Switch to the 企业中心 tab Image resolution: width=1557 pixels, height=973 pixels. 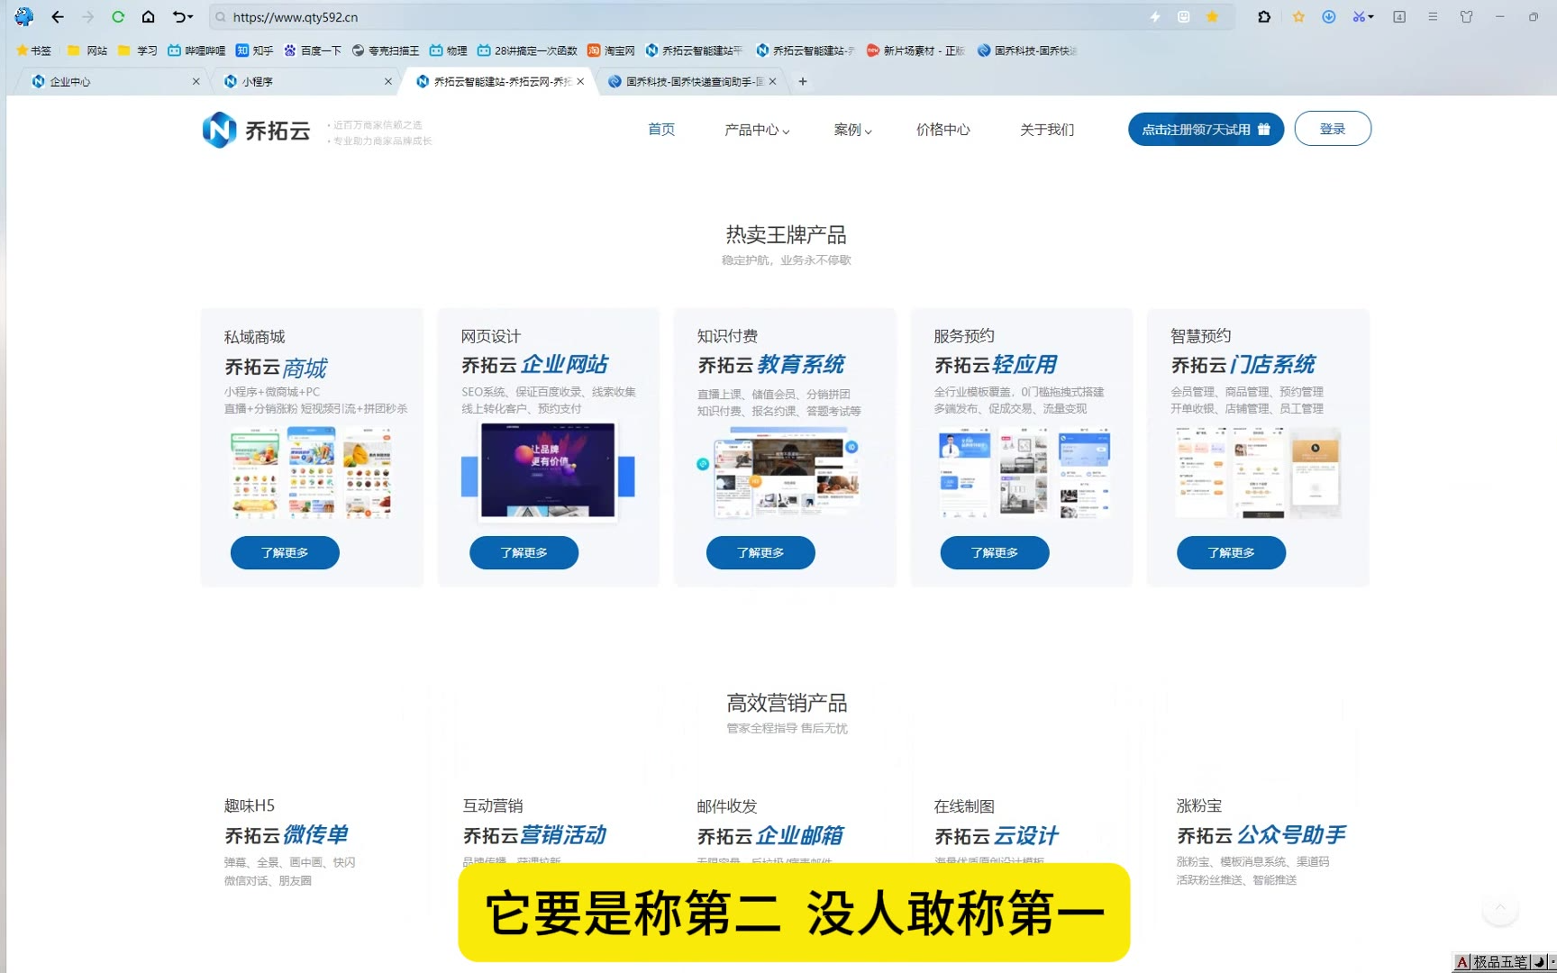(108, 81)
